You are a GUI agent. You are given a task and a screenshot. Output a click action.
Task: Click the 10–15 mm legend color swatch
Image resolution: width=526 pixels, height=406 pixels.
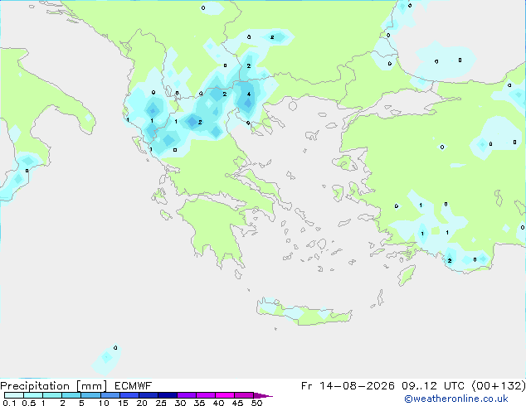[110, 395]
